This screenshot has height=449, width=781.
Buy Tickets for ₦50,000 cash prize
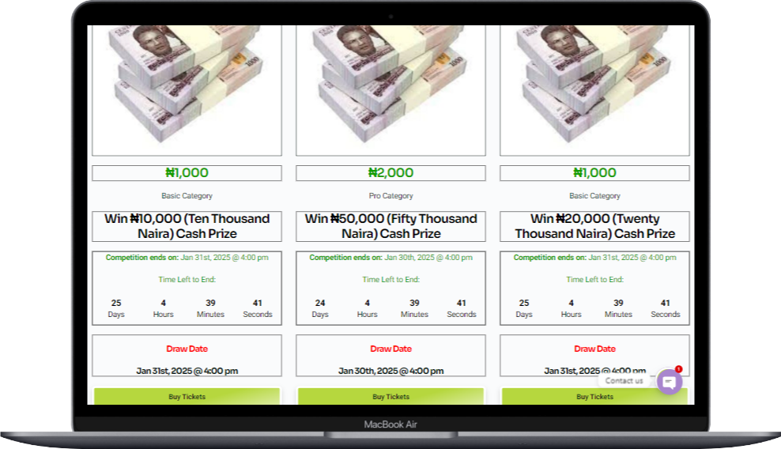(x=390, y=397)
